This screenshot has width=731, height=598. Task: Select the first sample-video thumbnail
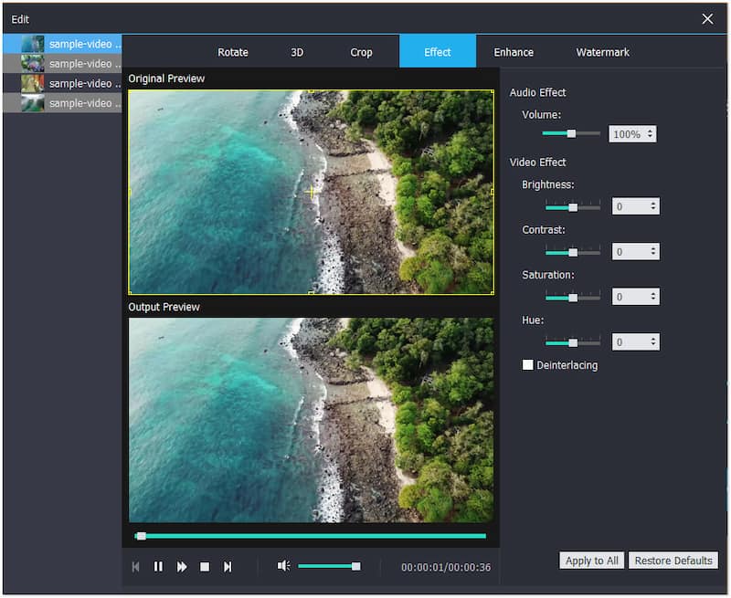click(x=33, y=44)
